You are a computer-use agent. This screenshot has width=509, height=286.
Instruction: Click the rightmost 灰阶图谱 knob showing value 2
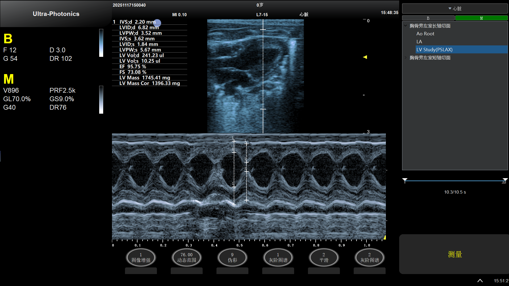tap(369, 258)
